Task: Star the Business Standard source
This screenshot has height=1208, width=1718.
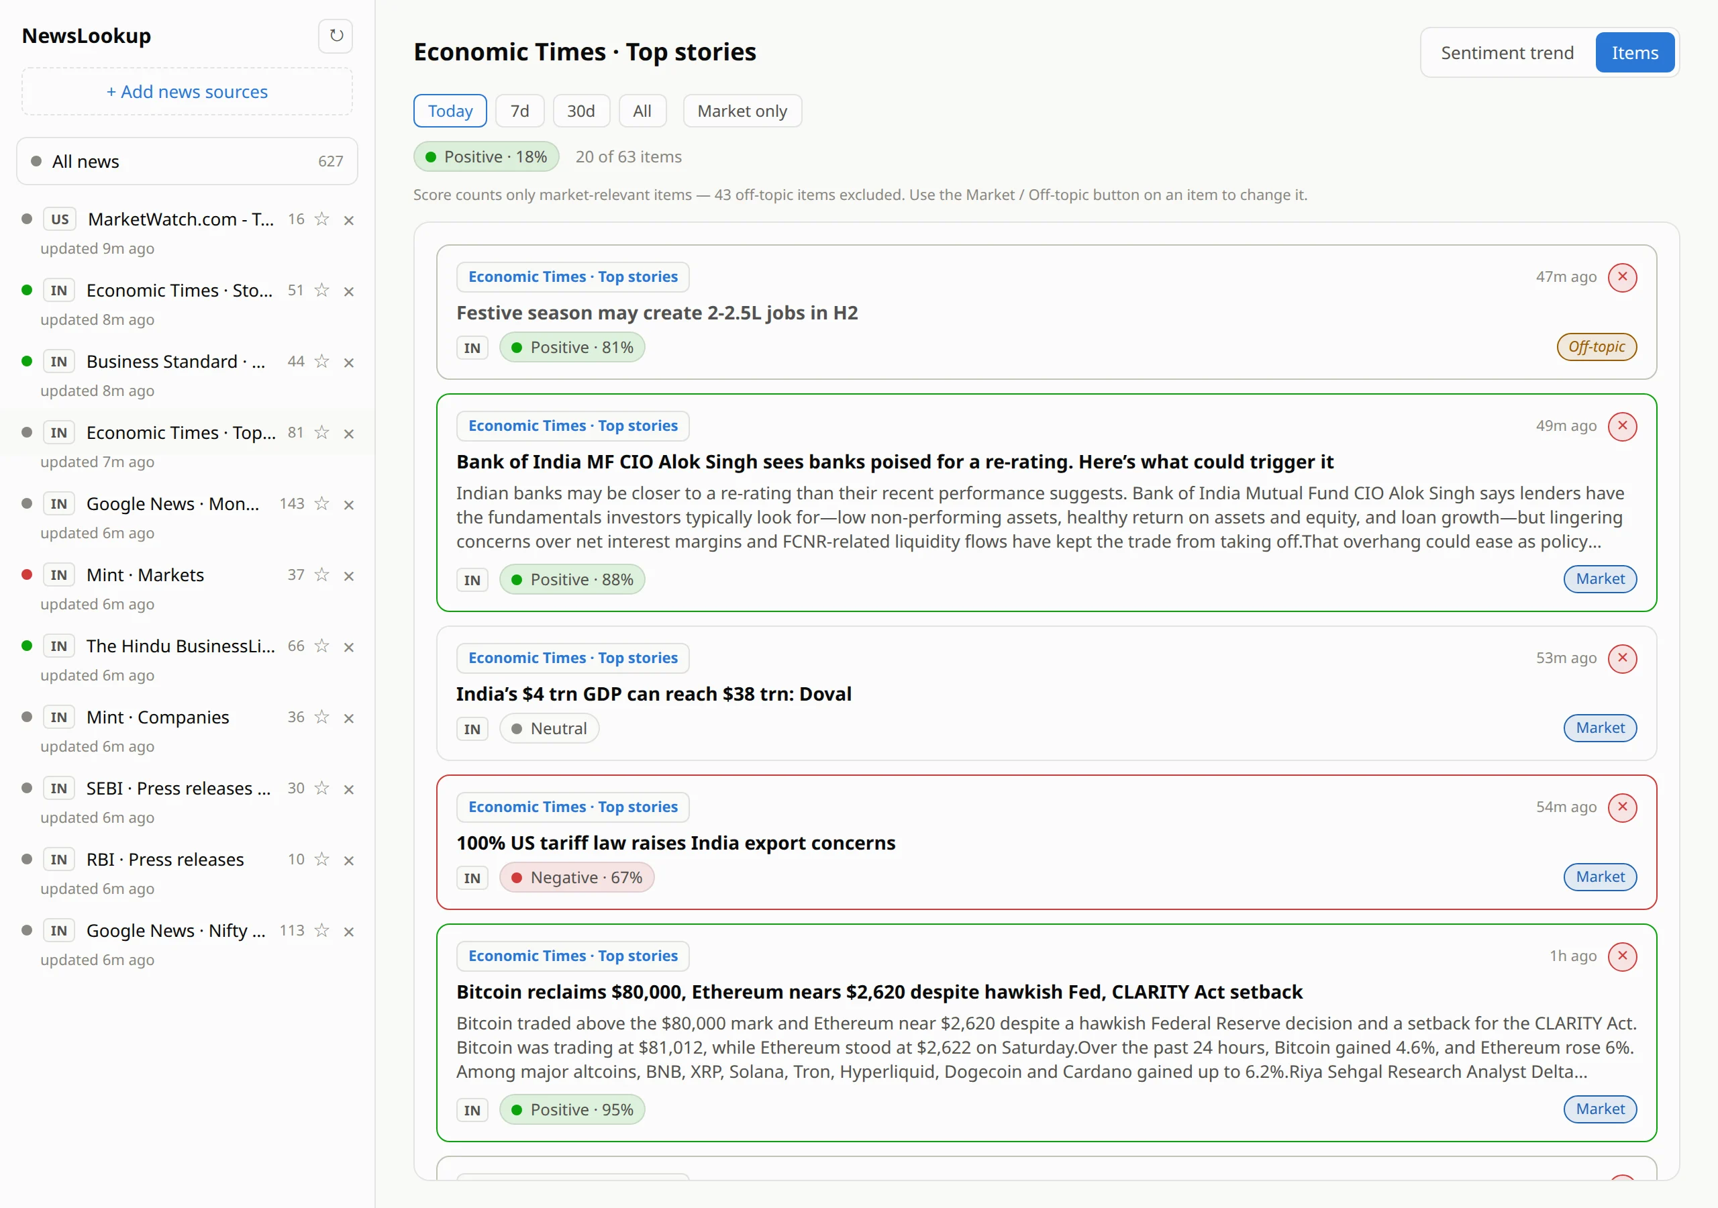Action: (321, 361)
